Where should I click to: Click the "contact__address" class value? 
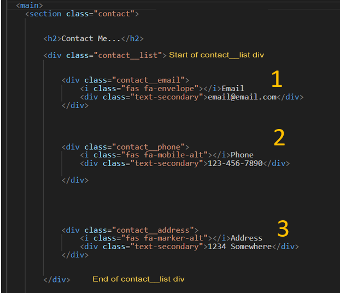point(155,230)
